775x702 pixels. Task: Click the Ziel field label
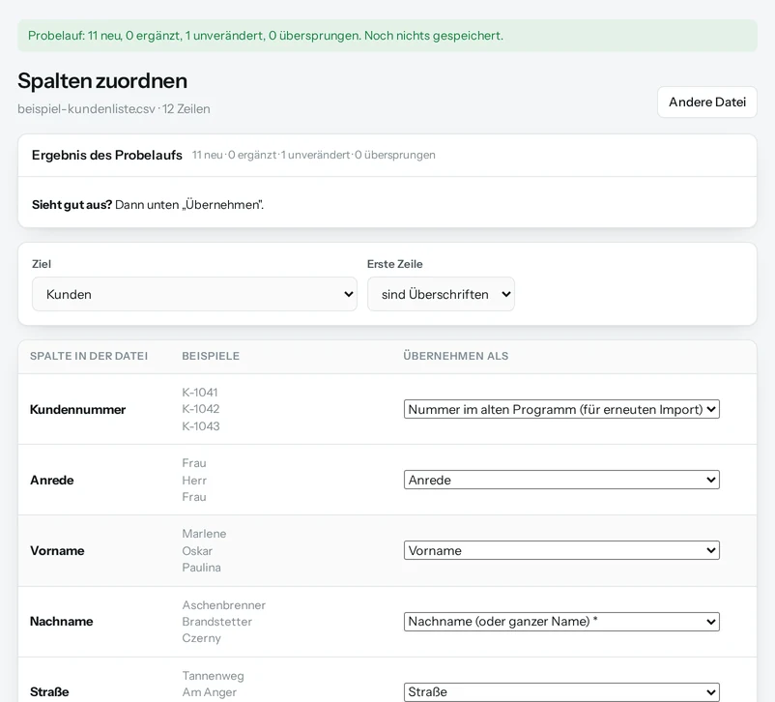[42, 264]
